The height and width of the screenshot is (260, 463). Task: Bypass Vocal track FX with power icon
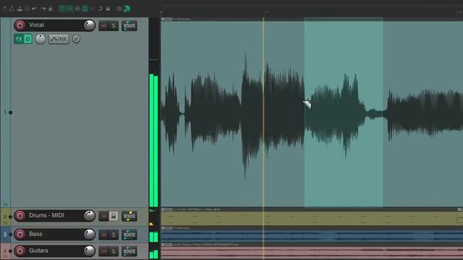[27, 39]
